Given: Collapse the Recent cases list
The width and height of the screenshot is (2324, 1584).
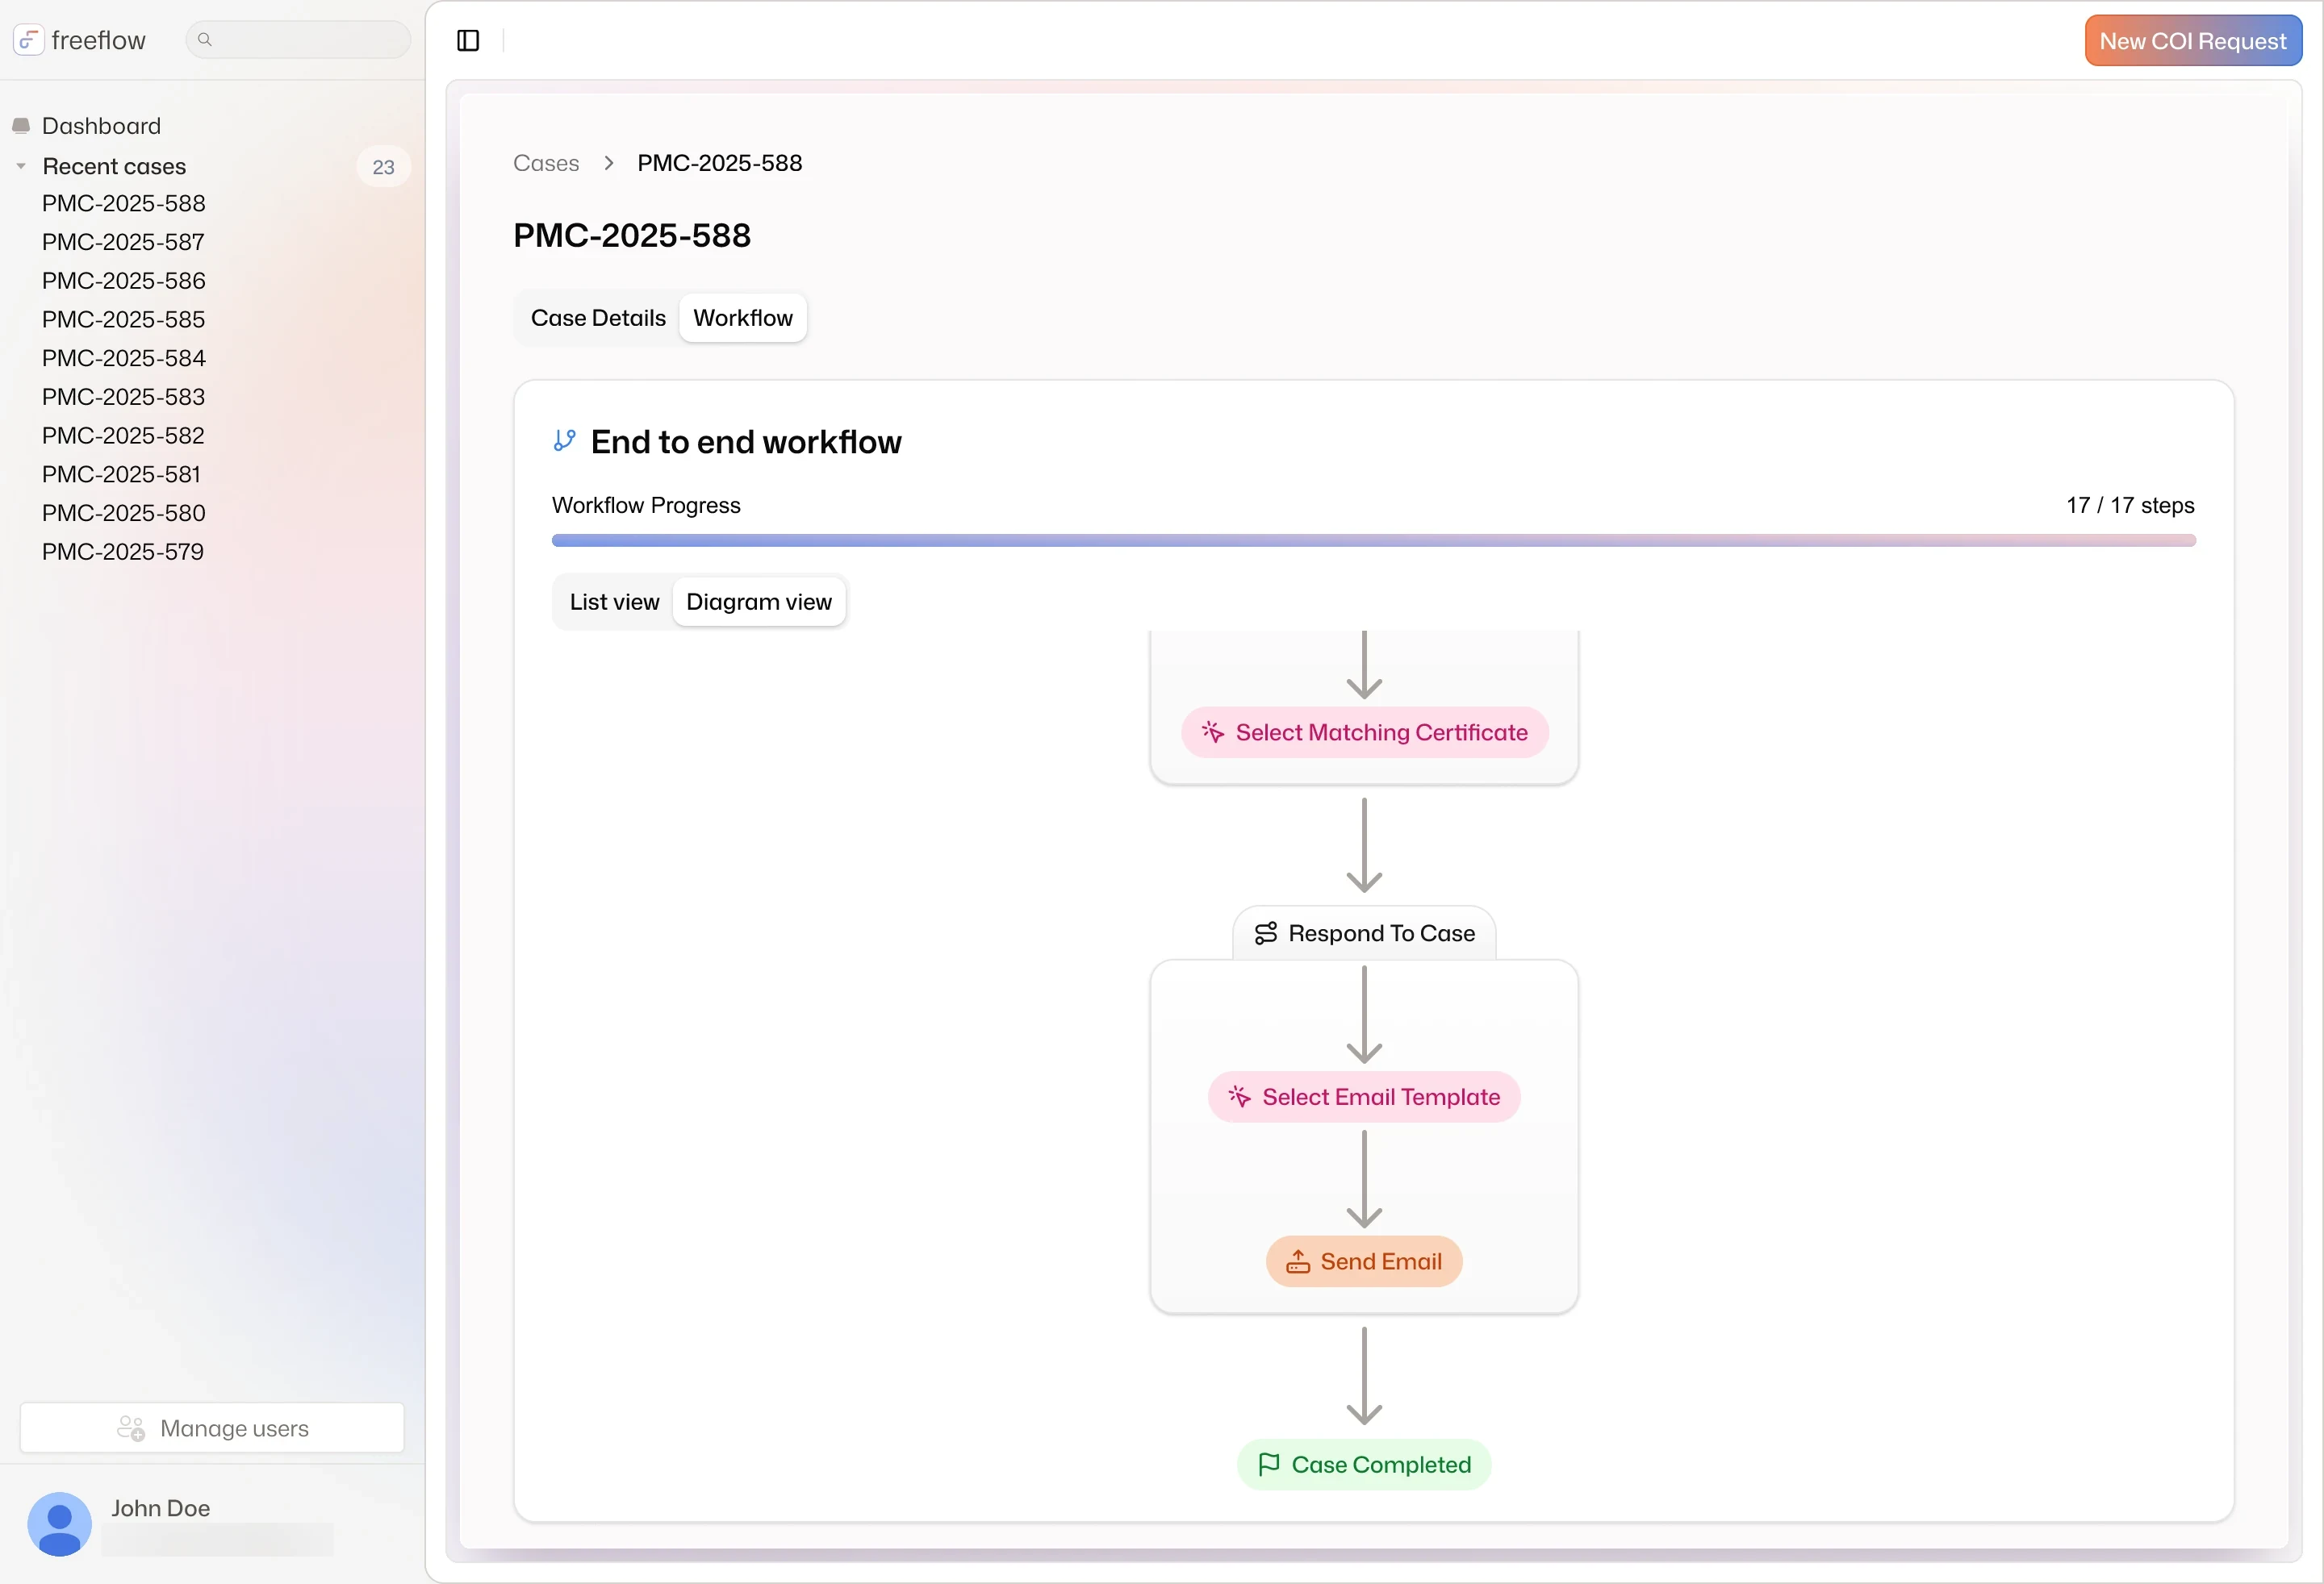Looking at the screenshot, I should (21, 167).
